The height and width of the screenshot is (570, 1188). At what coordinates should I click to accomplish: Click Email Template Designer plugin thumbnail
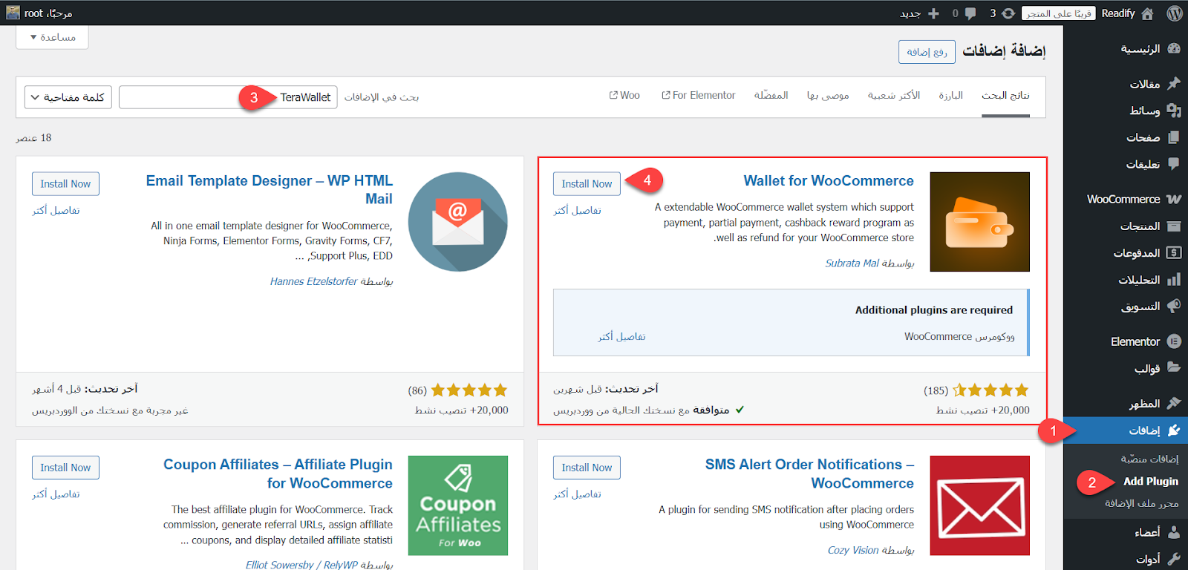458,222
